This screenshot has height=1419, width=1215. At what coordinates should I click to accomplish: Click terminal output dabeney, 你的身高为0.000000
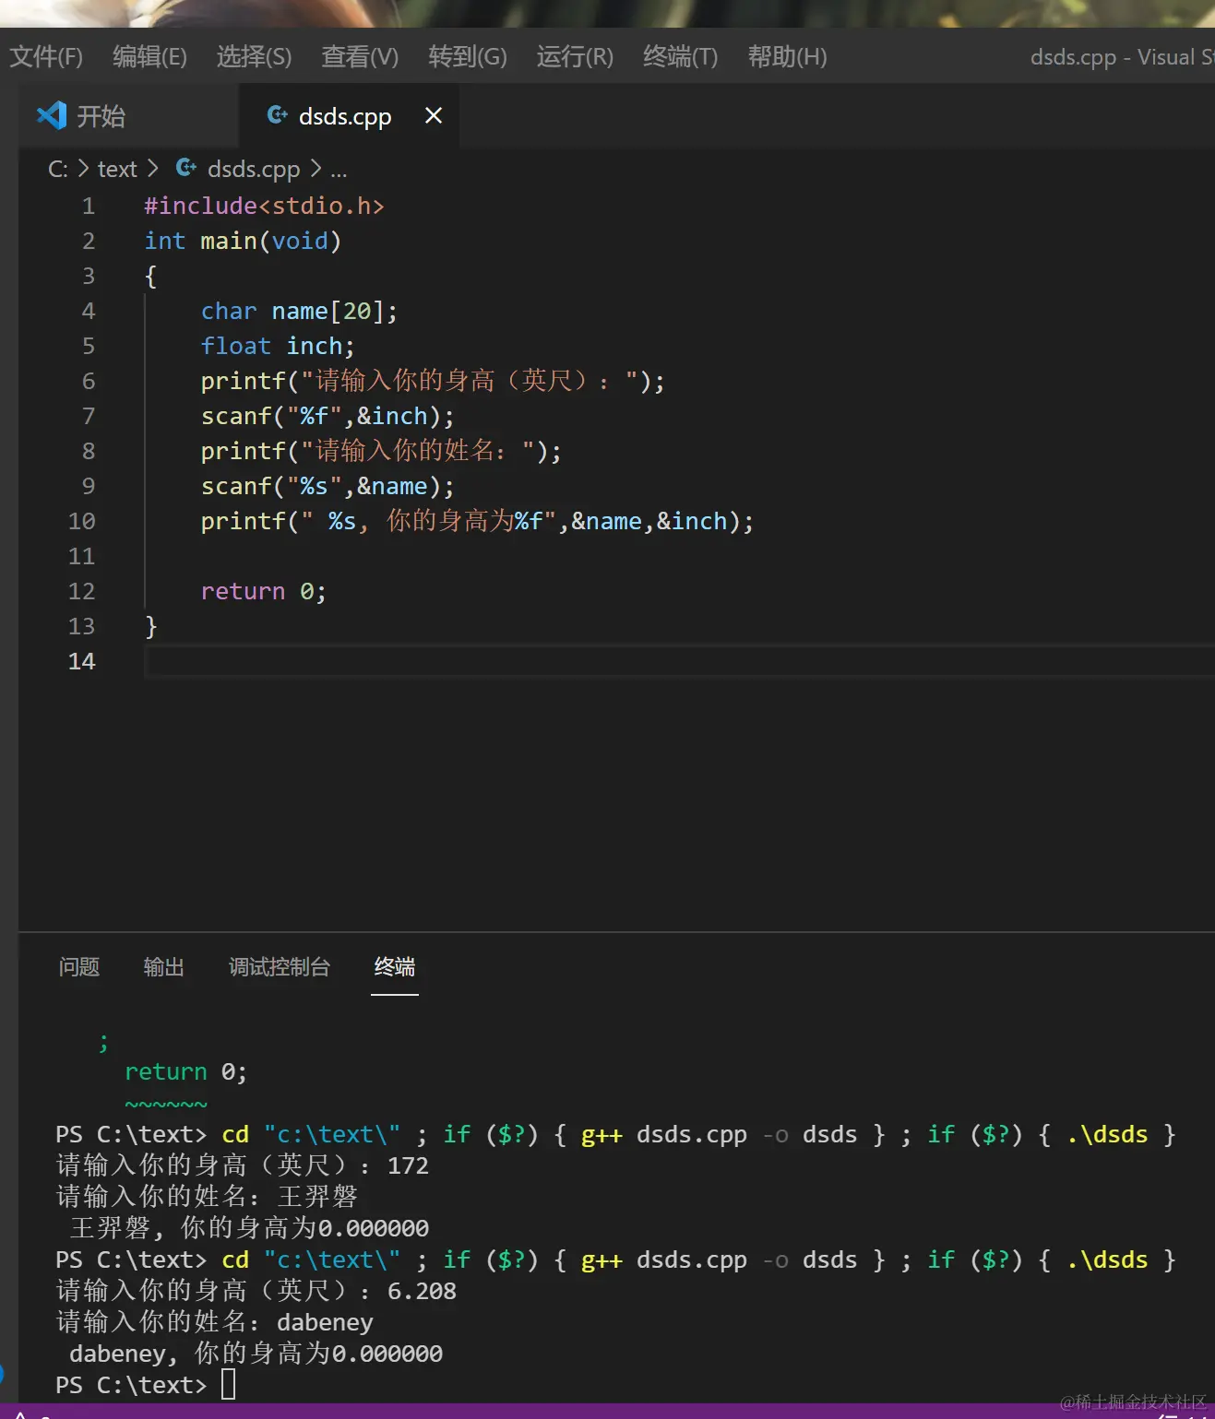point(256,1354)
